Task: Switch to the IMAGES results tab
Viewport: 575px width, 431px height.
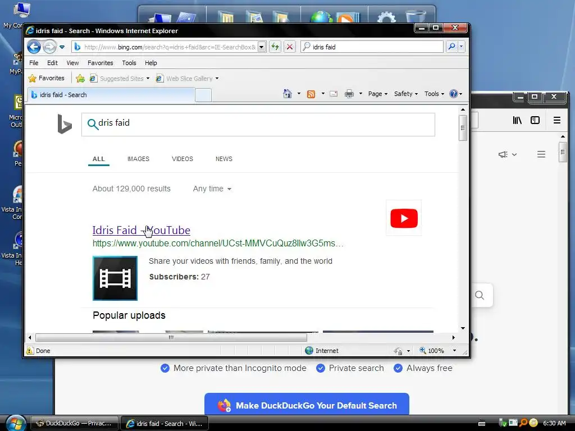Action: (138, 159)
